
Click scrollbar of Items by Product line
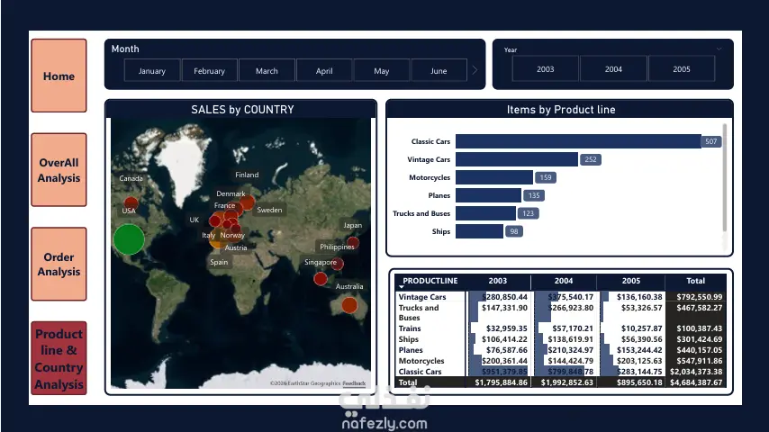(725, 178)
